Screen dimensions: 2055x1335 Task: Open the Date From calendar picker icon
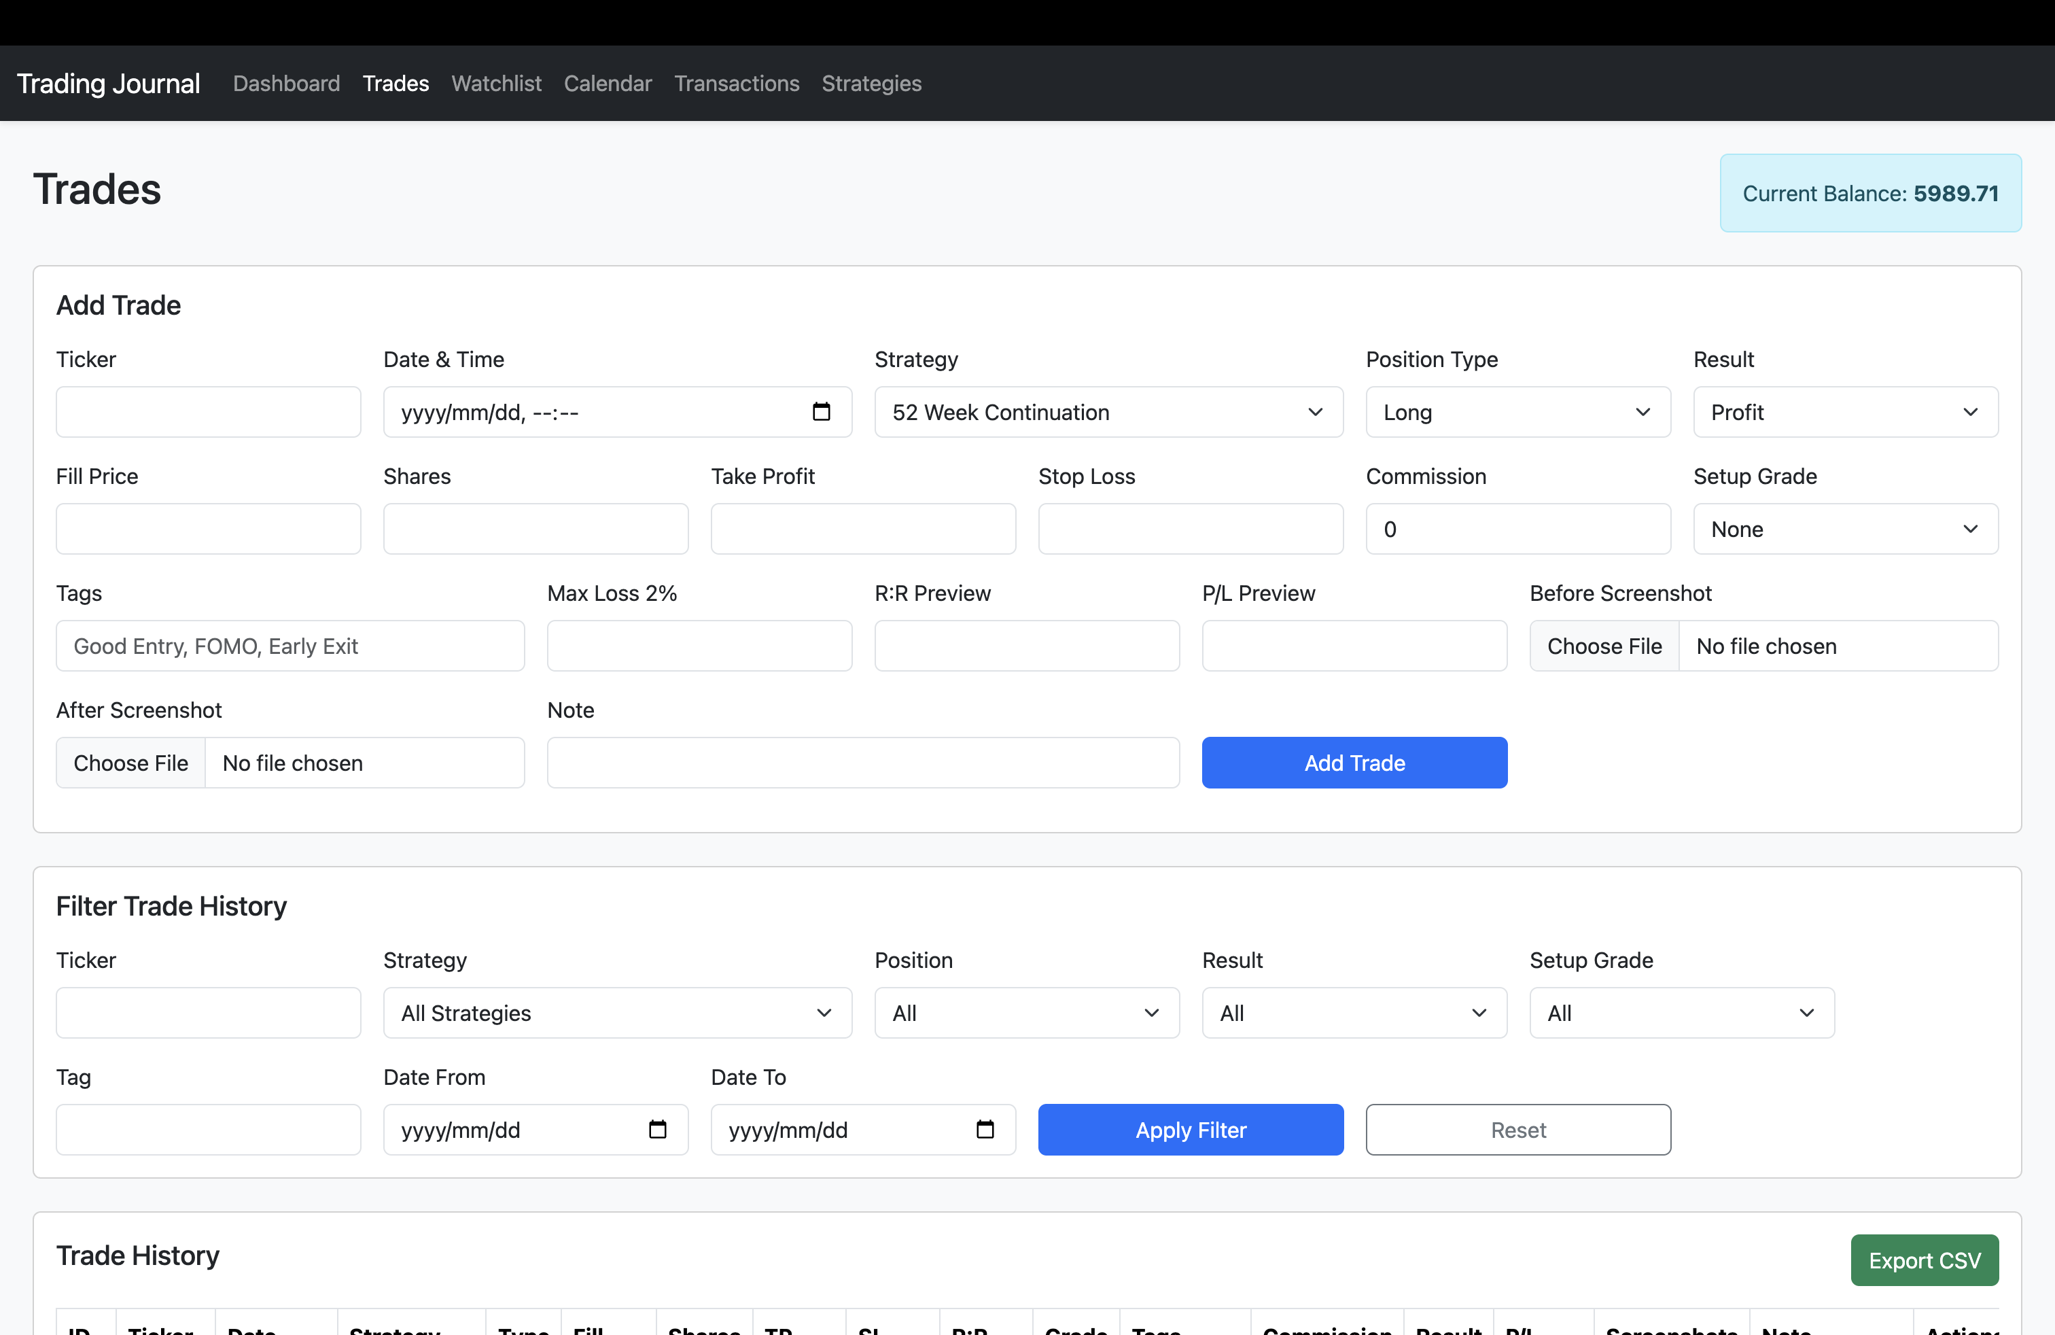(x=657, y=1130)
